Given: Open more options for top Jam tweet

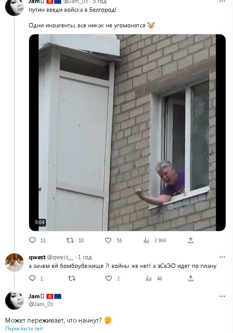Looking at the screenshot, I should pyautogui.click(x=222, y=1).
